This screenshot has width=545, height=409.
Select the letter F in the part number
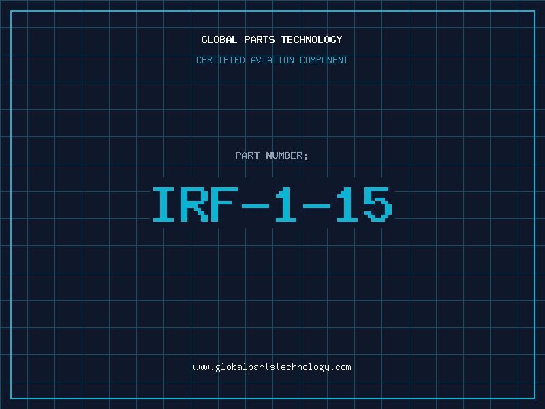click(225, 204)
